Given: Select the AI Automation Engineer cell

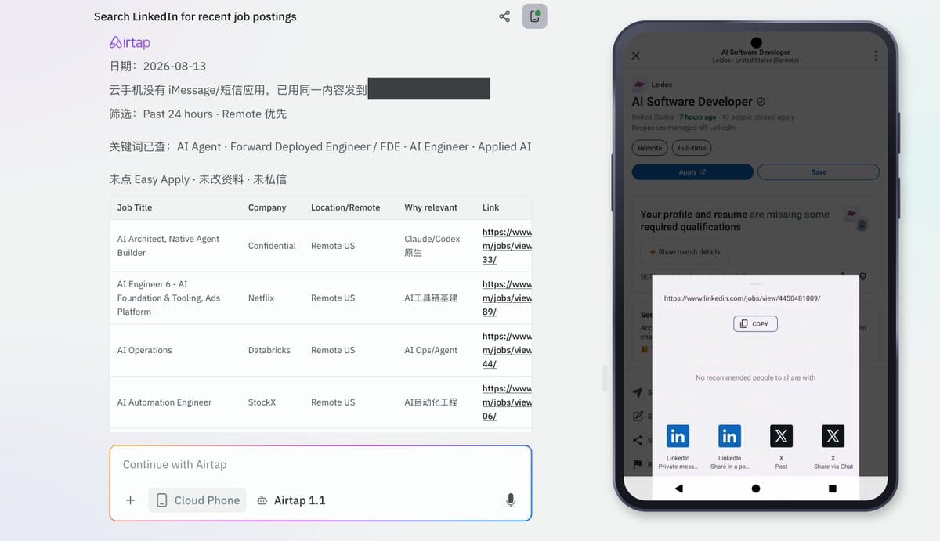Looking at the screenshot, I should [x=164, y=402].
